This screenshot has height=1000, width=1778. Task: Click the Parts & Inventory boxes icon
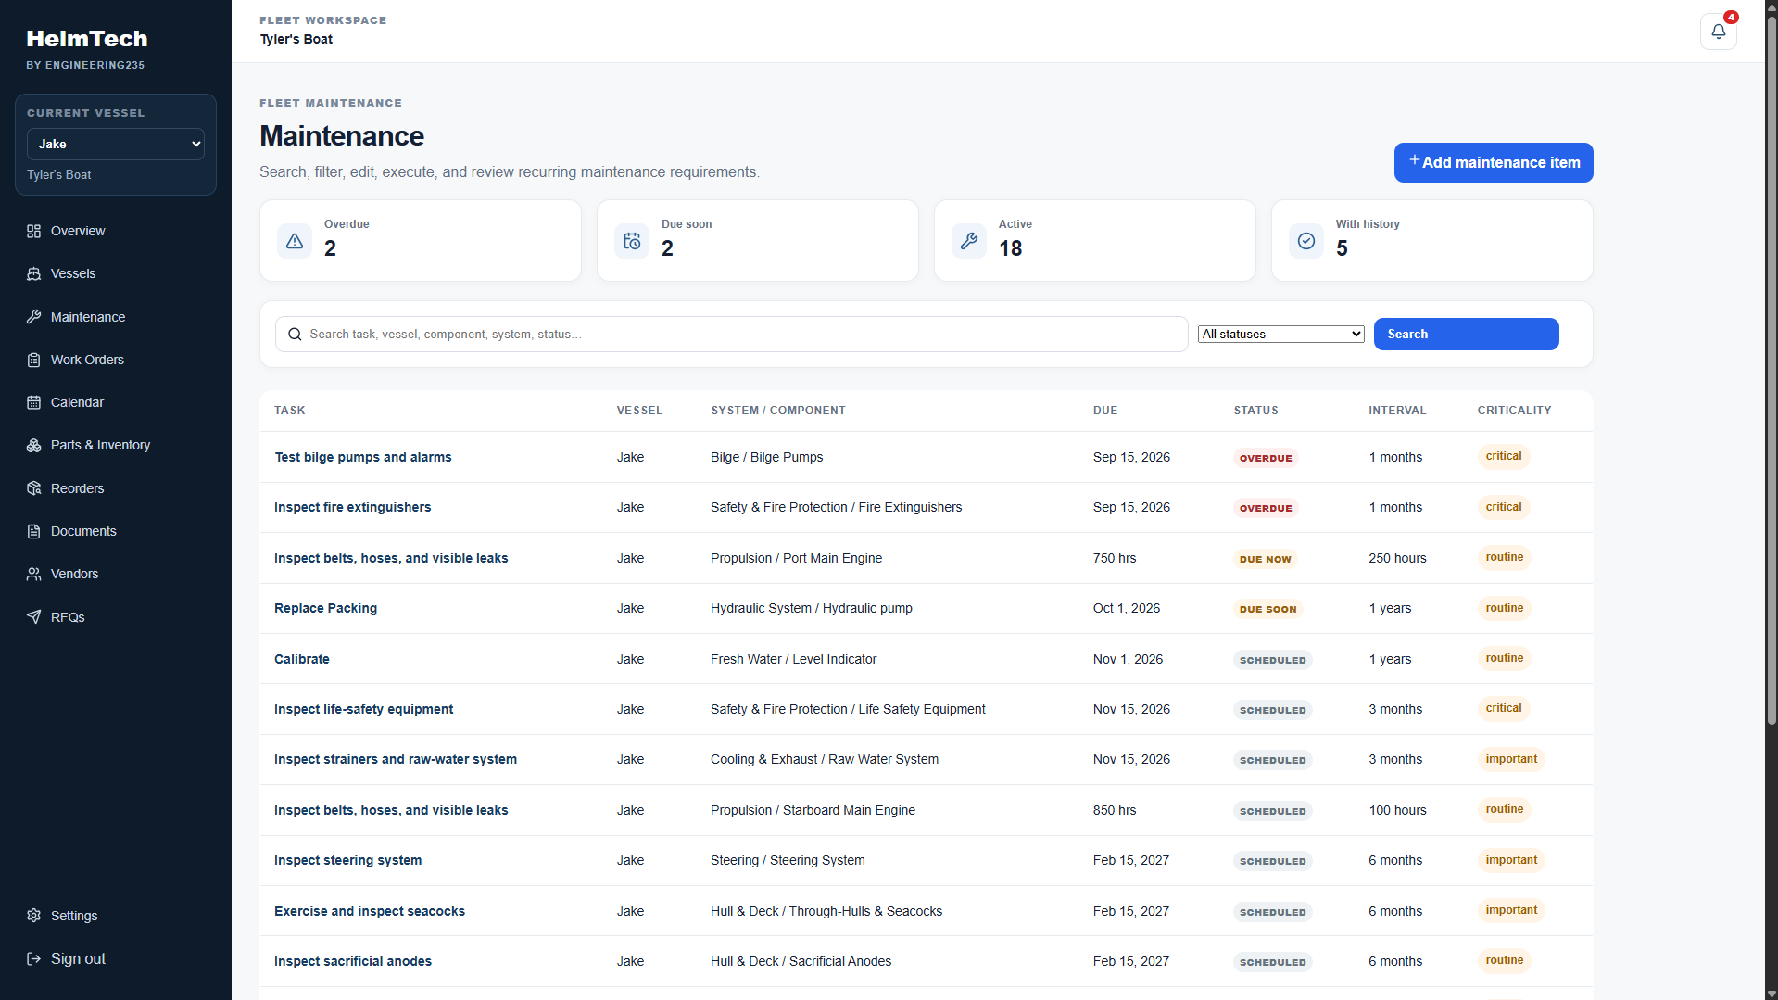pos(34,445)
